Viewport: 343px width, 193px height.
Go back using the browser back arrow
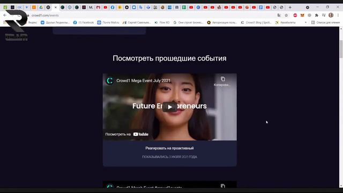(x=5, y=16)
